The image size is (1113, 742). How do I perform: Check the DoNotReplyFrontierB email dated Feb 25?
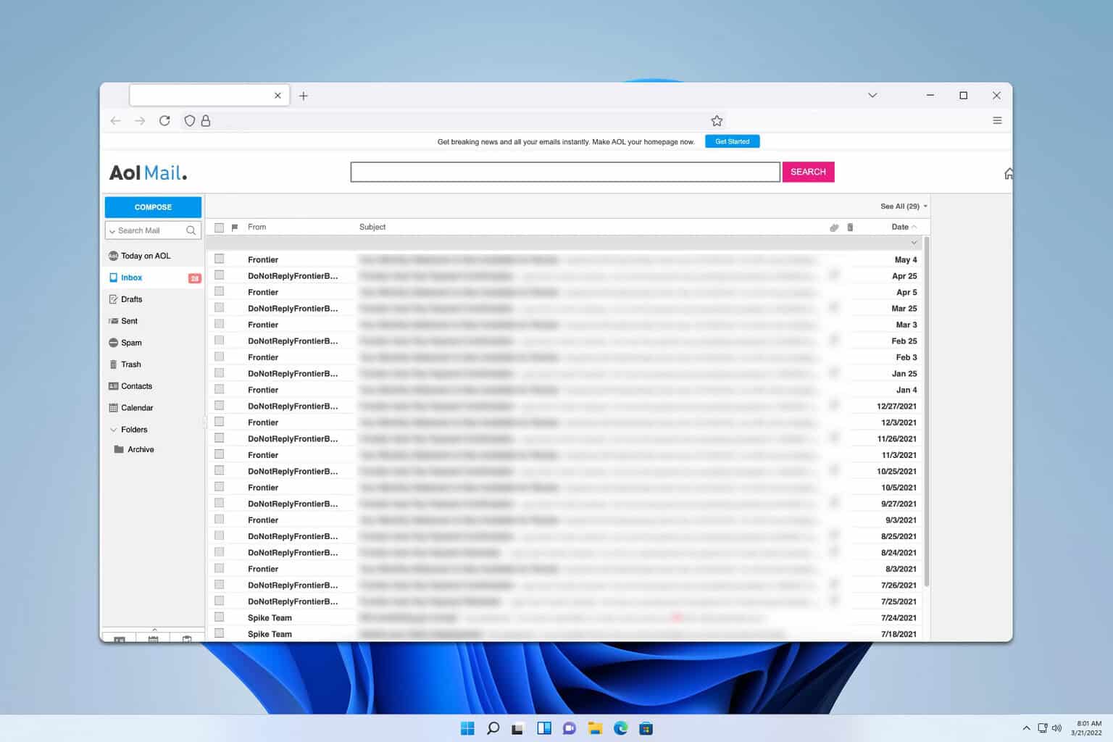point(220,341)
